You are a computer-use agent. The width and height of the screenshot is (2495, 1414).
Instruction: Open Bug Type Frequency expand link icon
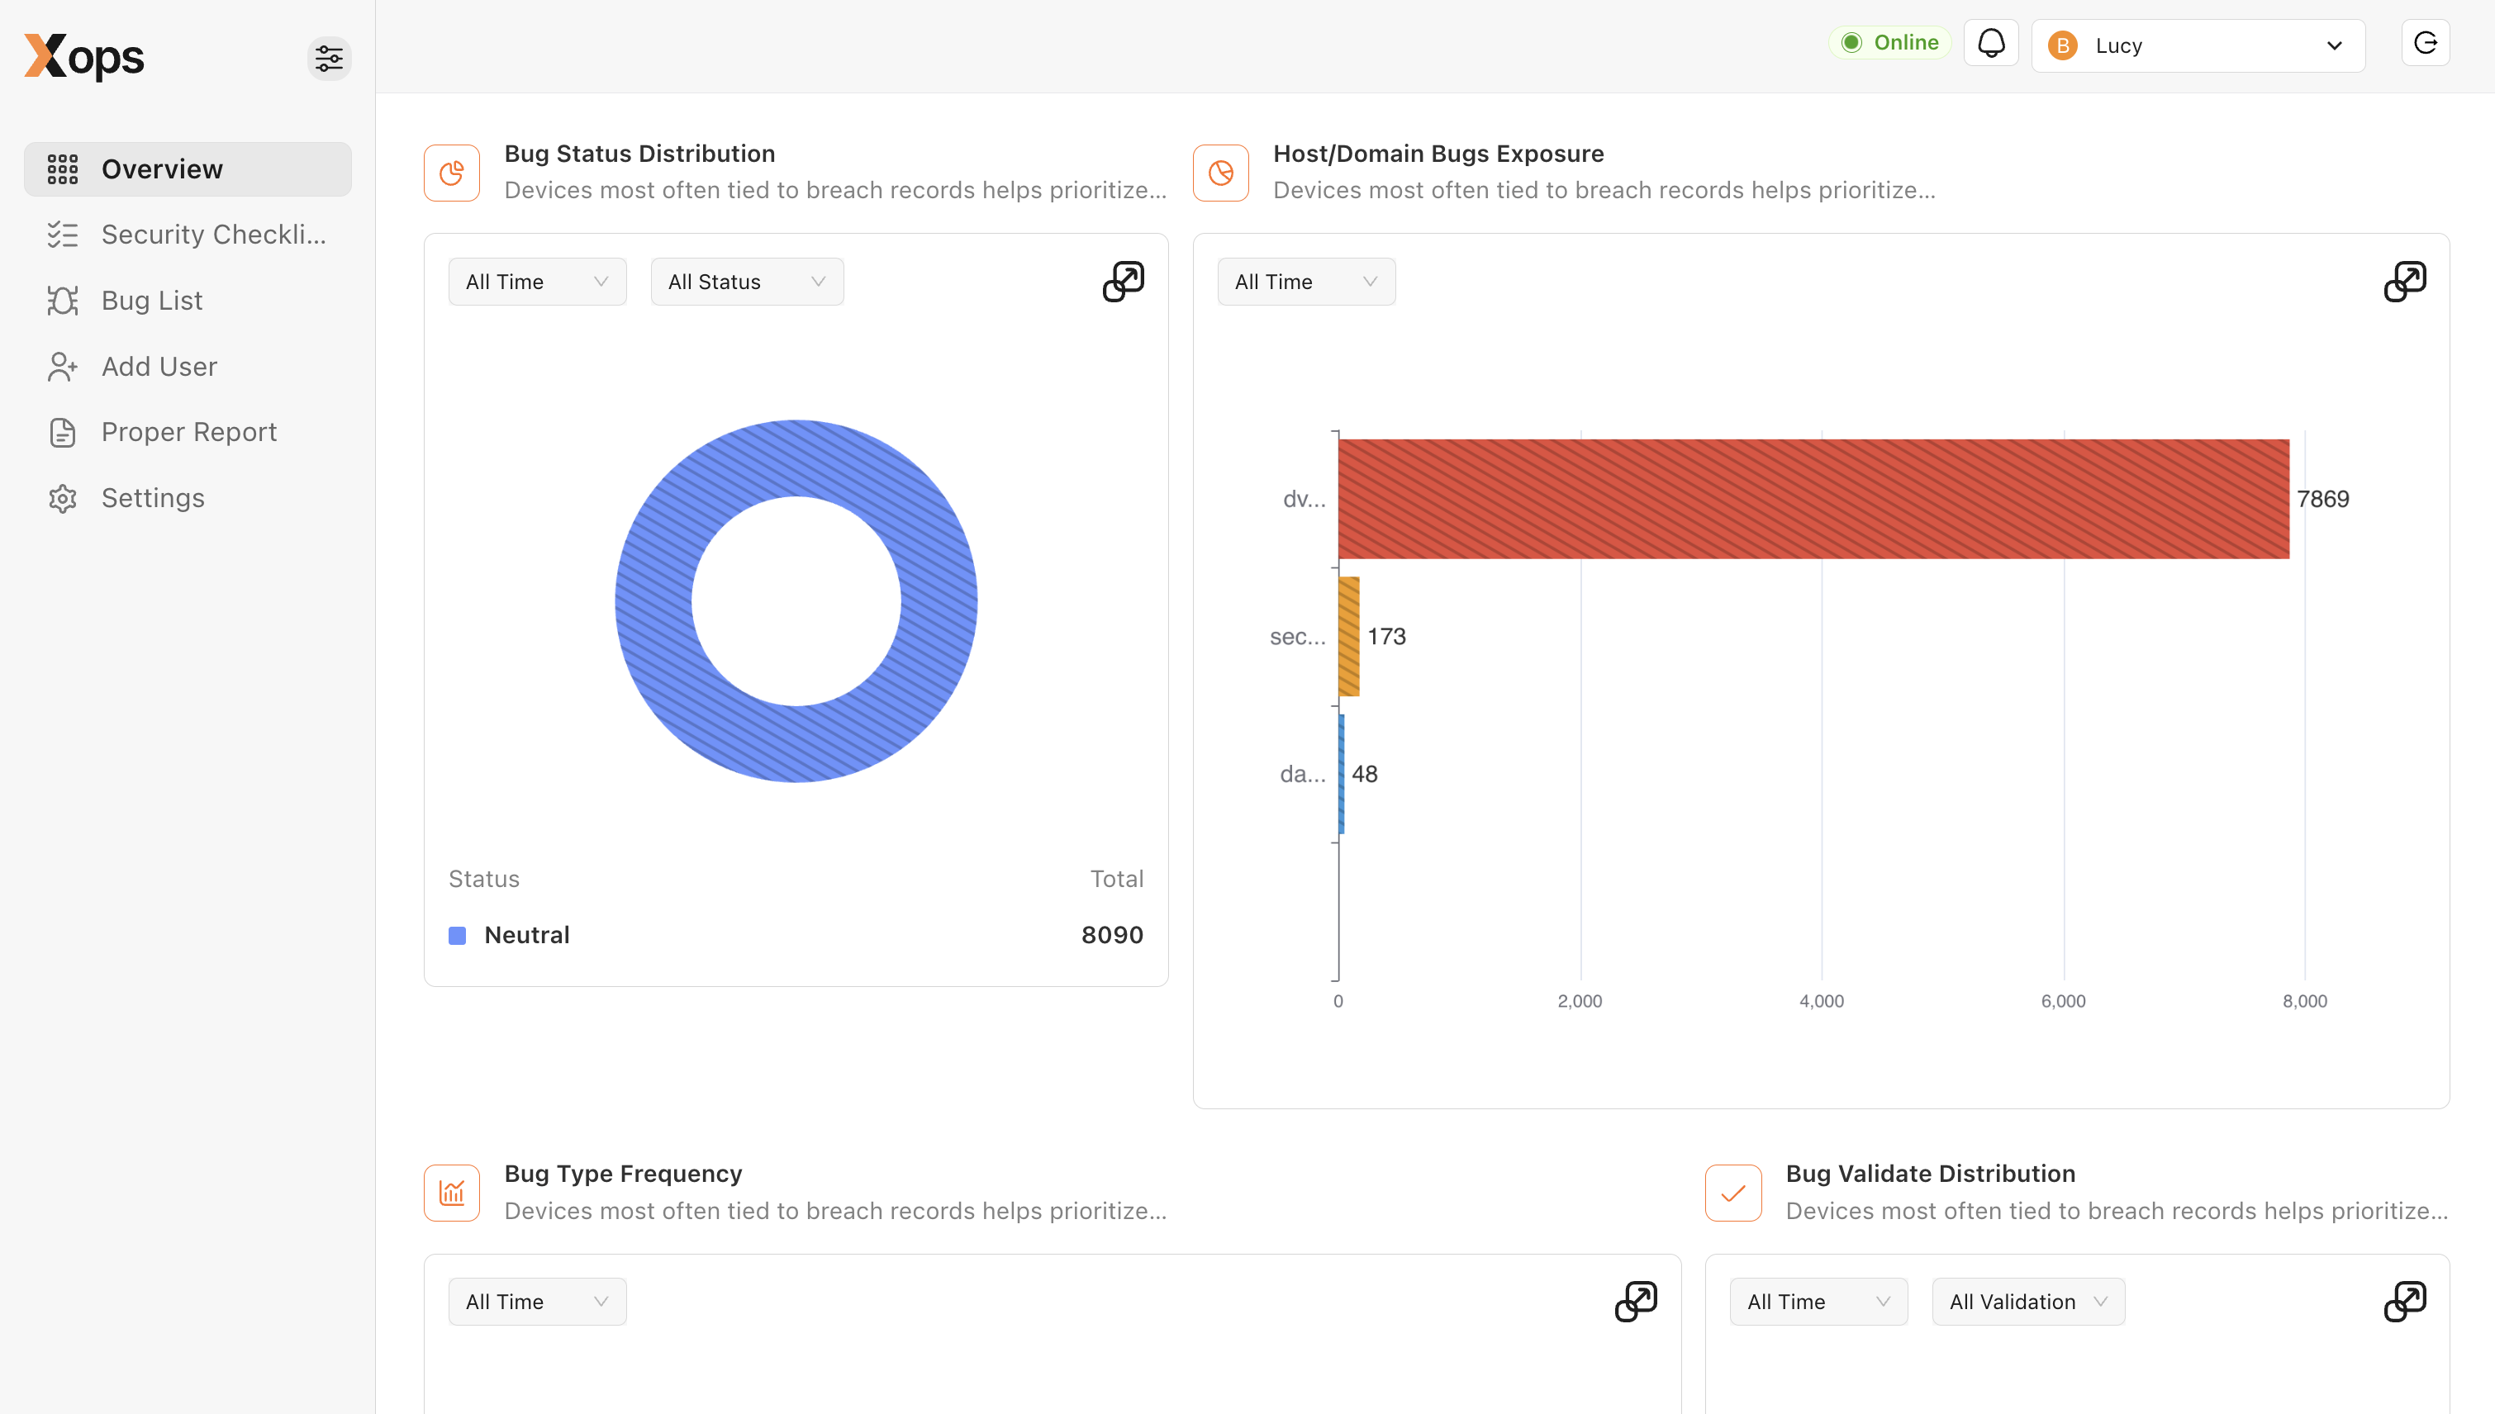(x=1636, y=1302)
